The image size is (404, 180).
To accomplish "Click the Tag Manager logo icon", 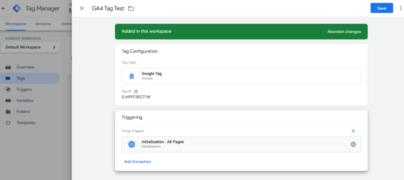I will [x=17, y=8].
